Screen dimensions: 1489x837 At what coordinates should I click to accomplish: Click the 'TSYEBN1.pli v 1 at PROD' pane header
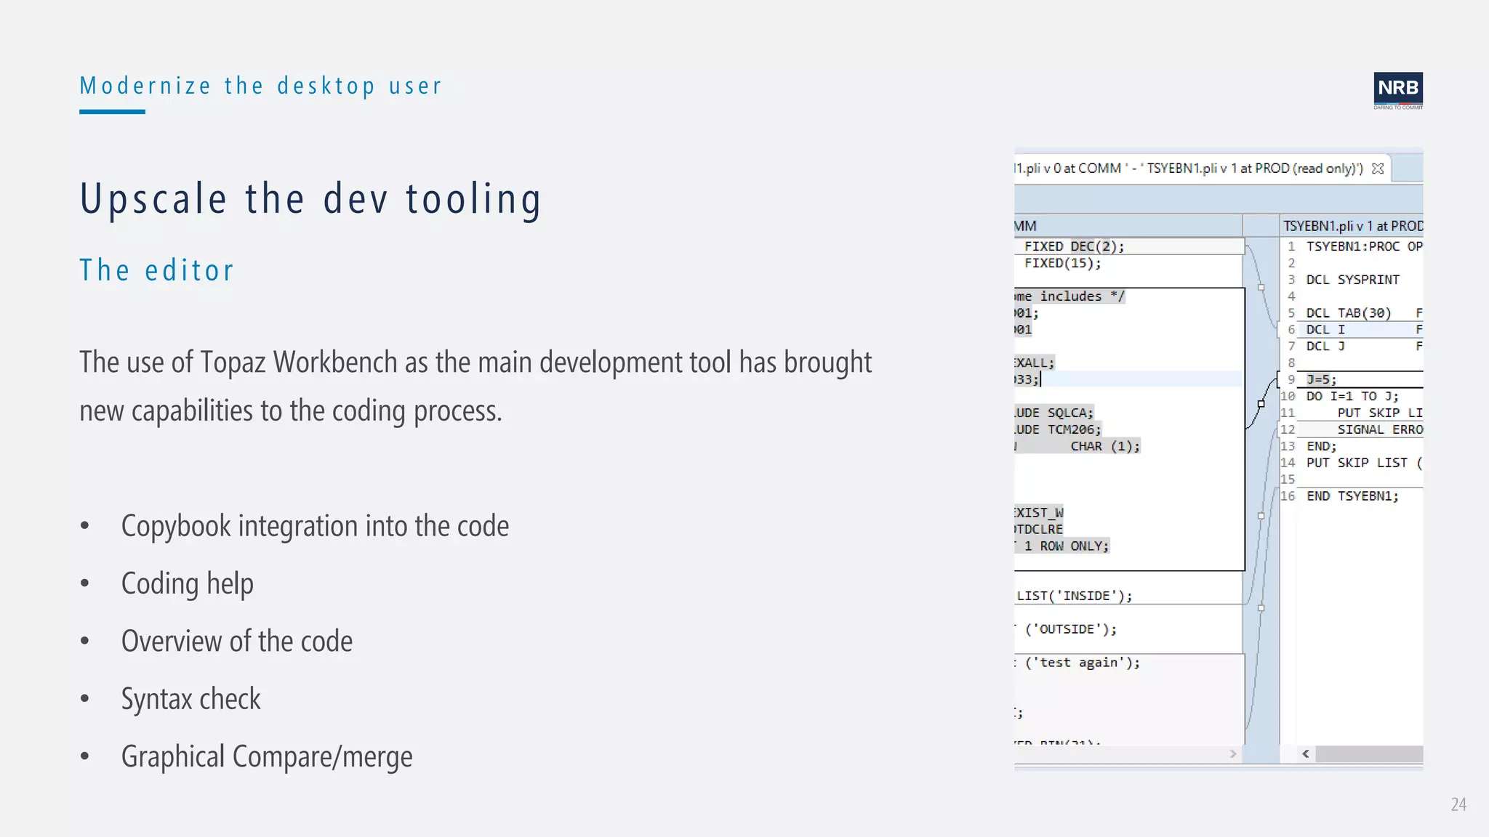(x=1352, y=226)
